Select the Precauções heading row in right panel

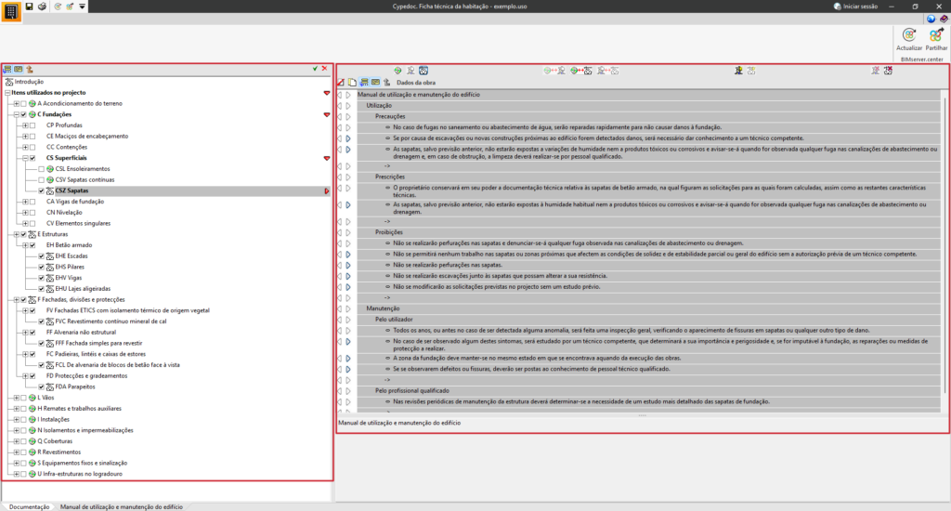tap(648, 116)
